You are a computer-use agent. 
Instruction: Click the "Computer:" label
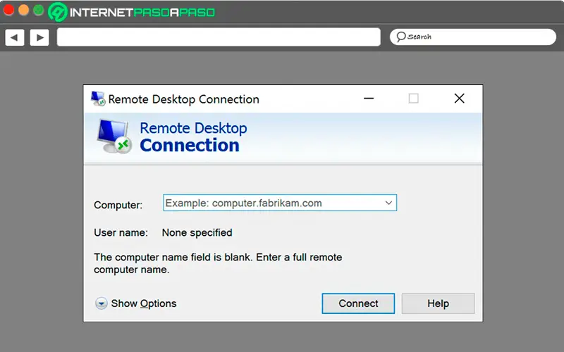118,205
